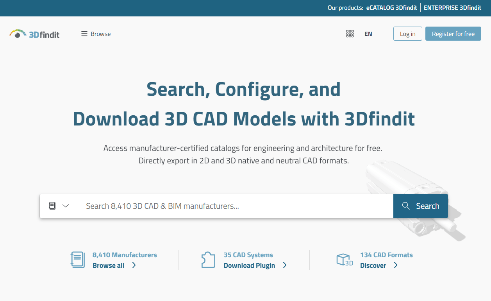Click the Discover link
Screen dimensions: 491x301
point(373,265)
